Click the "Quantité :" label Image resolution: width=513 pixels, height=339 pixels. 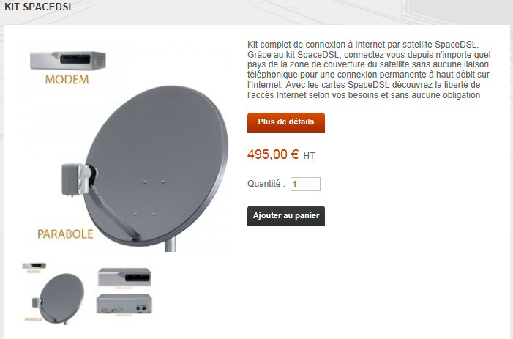tap(266, 184)
